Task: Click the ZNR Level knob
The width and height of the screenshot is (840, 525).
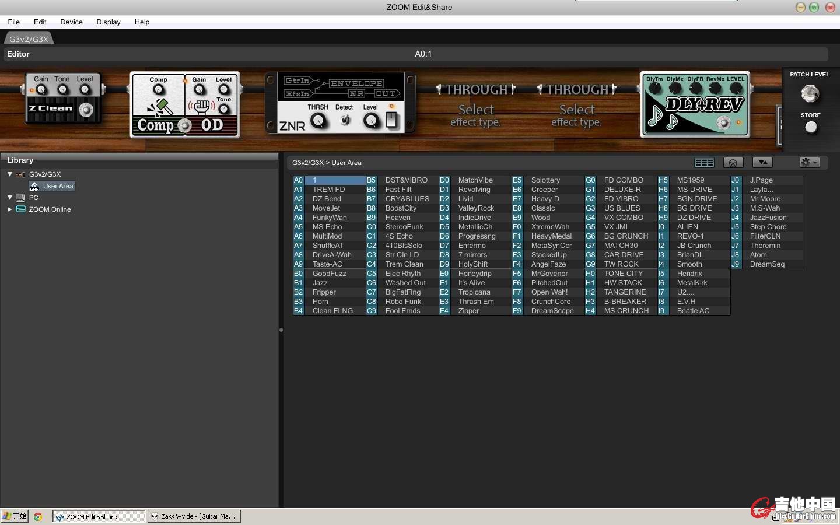Action: click(x=370, y=121)
